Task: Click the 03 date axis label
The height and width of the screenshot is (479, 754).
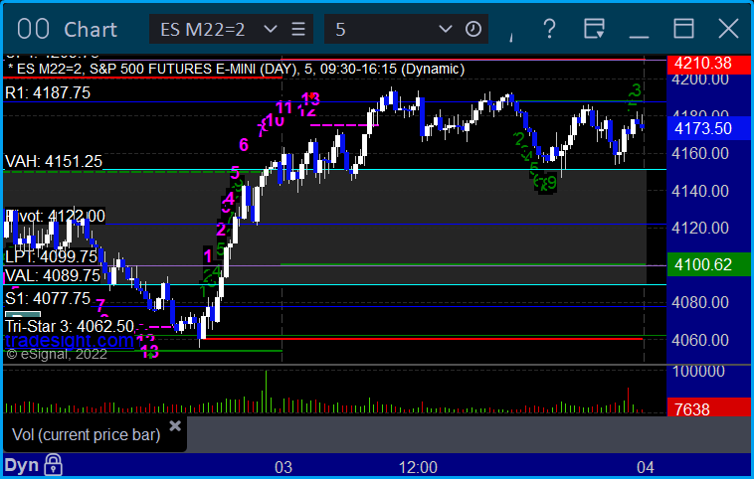Action: point(283,467)
